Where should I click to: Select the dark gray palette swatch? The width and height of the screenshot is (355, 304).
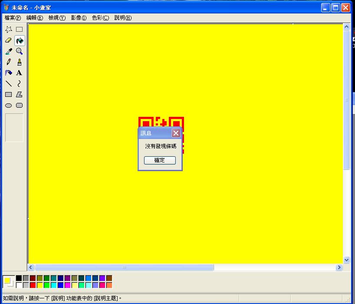(26, 278)
